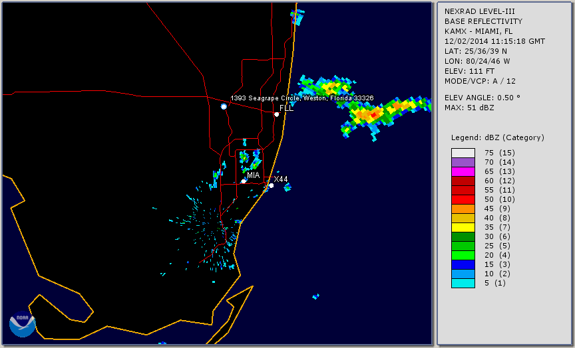Click the LAT: 25/36/39 N text

click(x=476, y=51)
